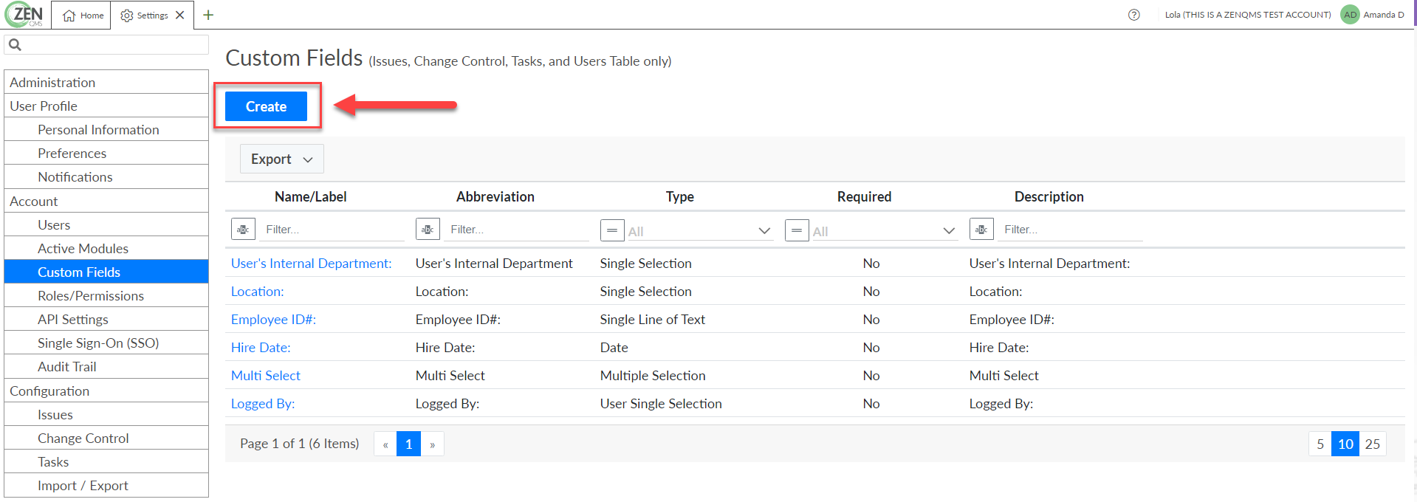Open Name/Label filter operator icon
1417x502 pixels.
coord(243,230)
